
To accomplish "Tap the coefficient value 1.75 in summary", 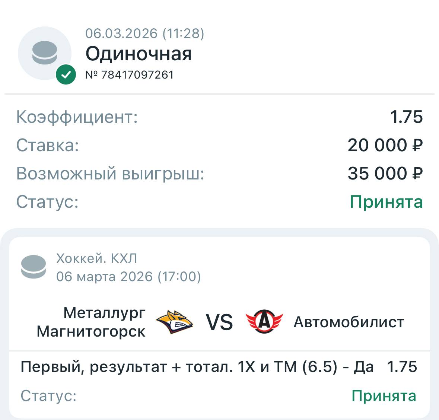I will pos(406,117).
